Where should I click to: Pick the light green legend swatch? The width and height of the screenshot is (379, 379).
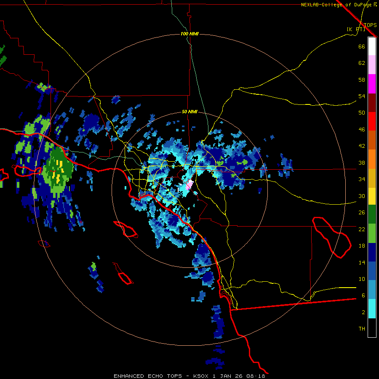coord(372,233)
